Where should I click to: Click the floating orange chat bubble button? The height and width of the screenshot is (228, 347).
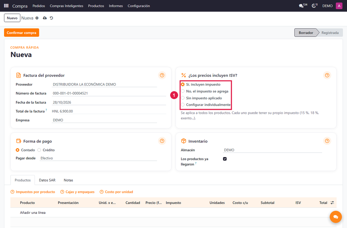pos(335,217)
